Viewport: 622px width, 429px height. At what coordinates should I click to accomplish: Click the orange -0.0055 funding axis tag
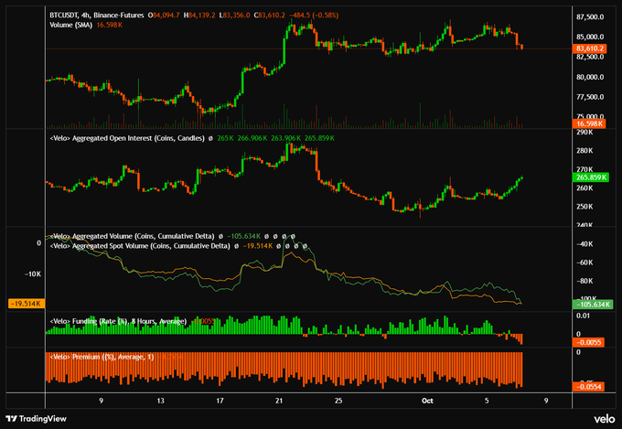[x=588, y=342]
